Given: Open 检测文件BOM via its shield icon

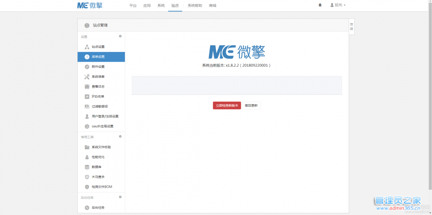Looking at the screenshot, I should (87, 187).
